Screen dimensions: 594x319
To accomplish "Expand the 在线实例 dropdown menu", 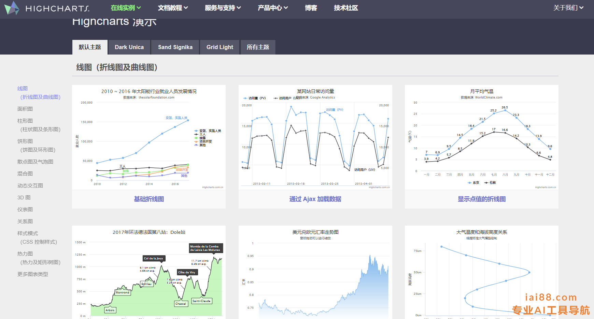I will [x=126, y=8].
